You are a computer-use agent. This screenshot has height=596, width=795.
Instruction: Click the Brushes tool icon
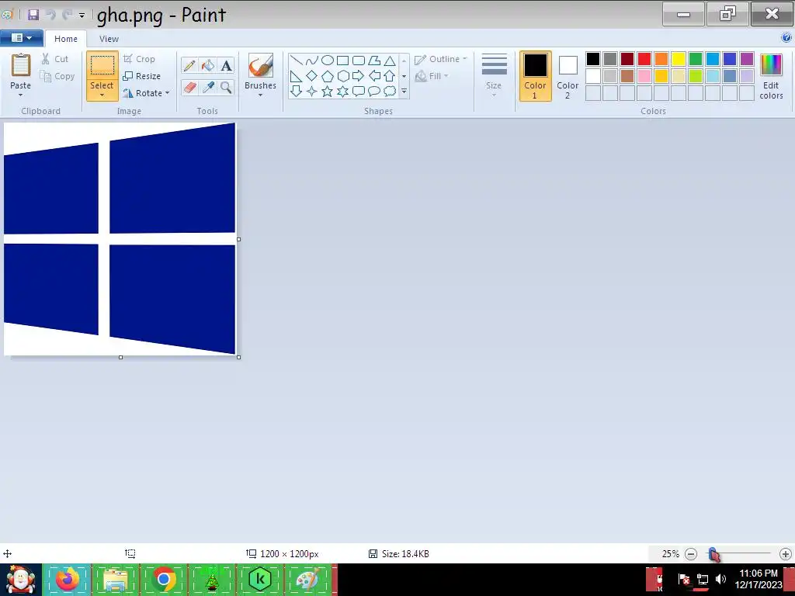pos(261,66)
